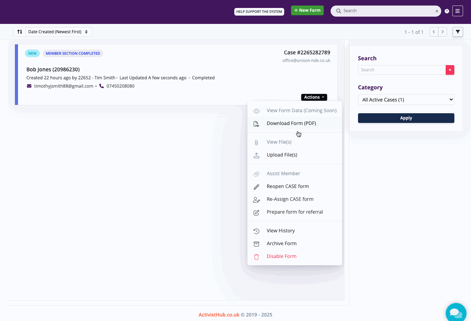Open the live chat bubble

coord(455,312)
